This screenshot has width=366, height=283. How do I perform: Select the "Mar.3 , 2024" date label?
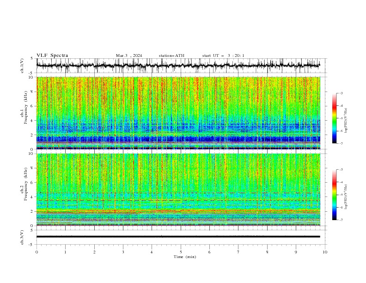129,55
